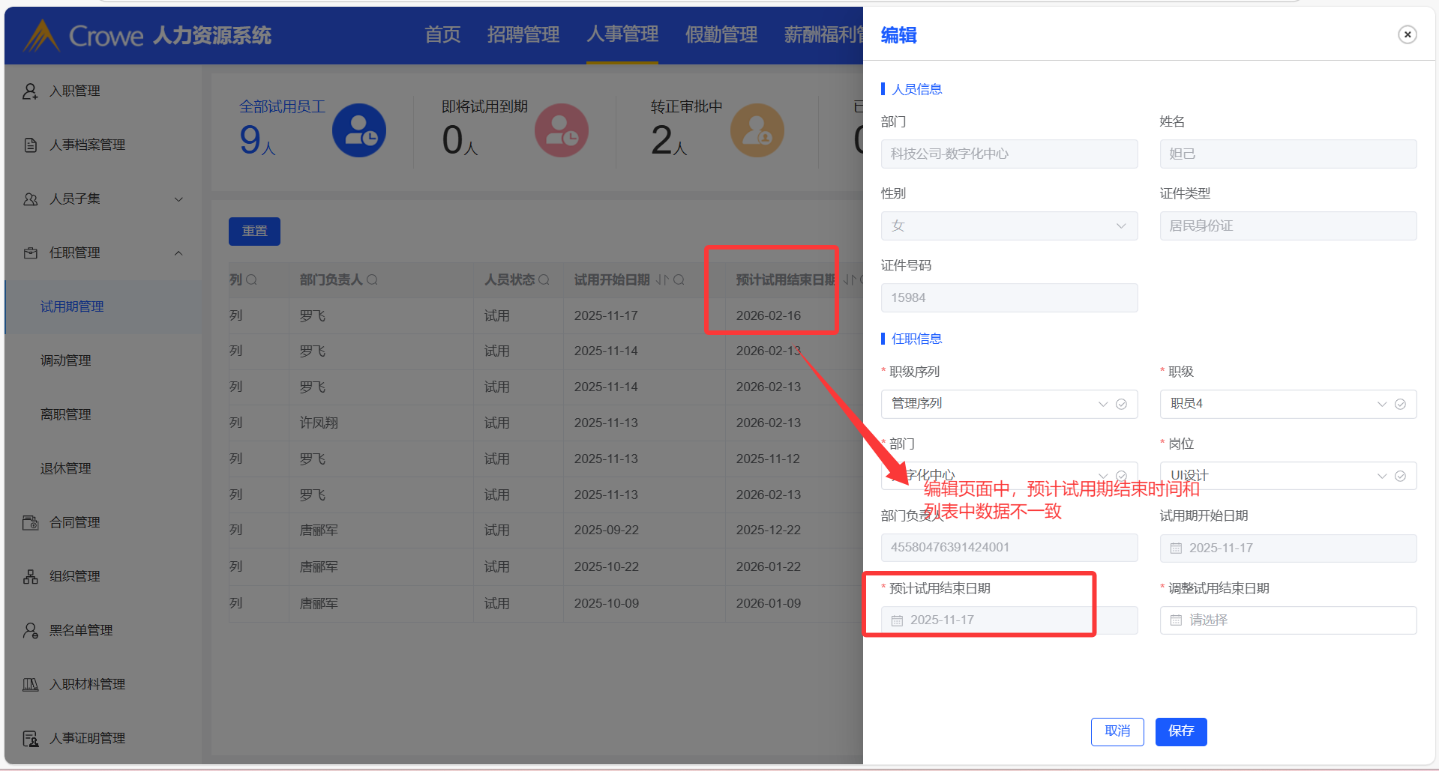The height and width of the screenshot is (771, 1439).
Task: Click the 合同管理 icon
Action: pos(30,523)
